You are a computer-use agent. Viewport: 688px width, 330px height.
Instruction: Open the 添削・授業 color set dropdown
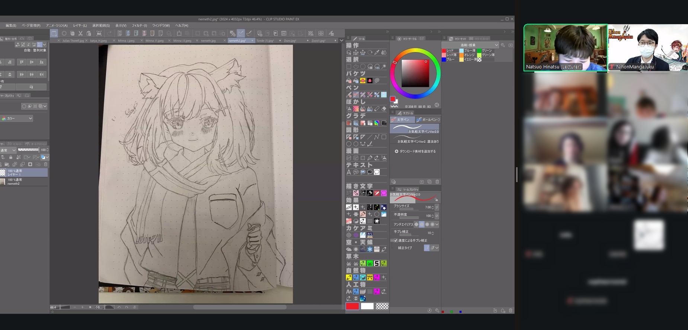tap(470, 45)
